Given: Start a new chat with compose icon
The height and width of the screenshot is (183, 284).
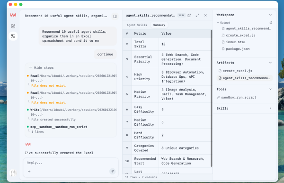Looking at the screenshot, I should pyautogui.click(x=13, y=26).
